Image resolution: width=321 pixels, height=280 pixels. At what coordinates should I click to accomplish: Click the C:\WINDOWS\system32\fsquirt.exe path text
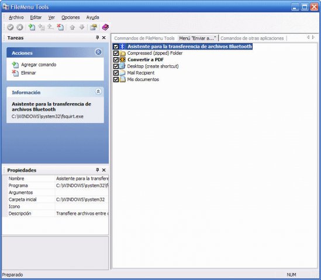pyautogui.click(x=47, y=117)
